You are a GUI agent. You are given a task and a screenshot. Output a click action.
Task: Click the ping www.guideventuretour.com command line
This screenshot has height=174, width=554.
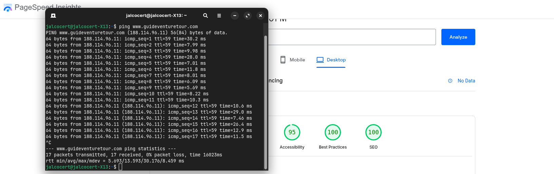pyautogui.click(x=122, y=26)
